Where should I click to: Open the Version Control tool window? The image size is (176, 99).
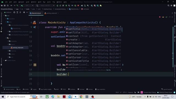9,89
